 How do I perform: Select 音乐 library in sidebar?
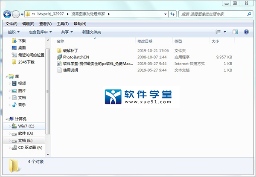pos(22,104)
